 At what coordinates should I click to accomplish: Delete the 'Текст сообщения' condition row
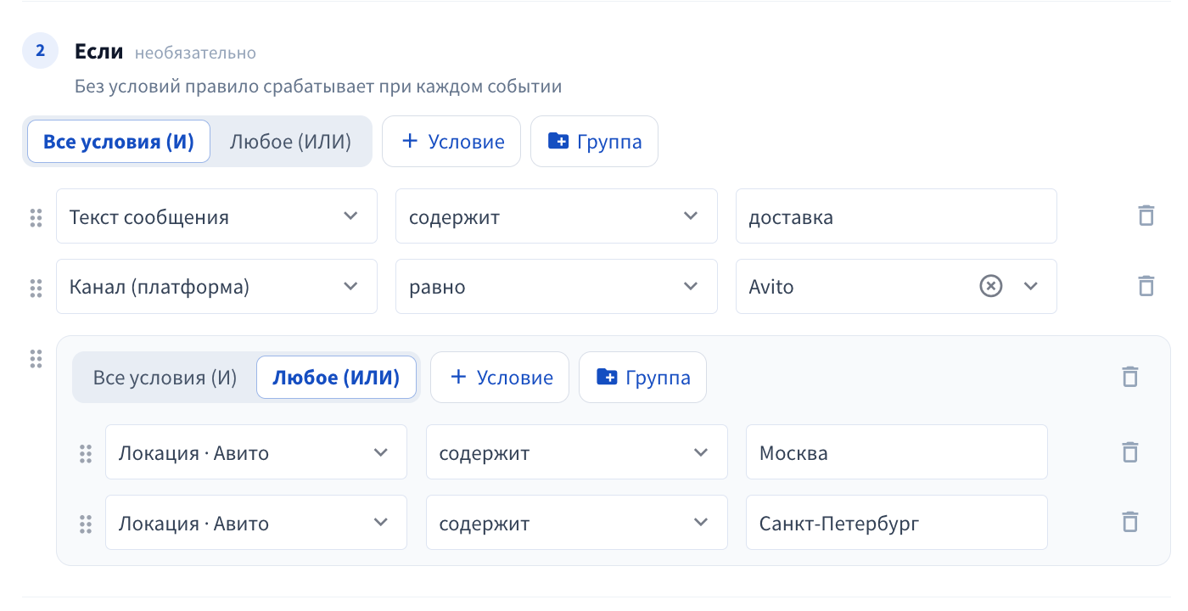pos(1146,216)
